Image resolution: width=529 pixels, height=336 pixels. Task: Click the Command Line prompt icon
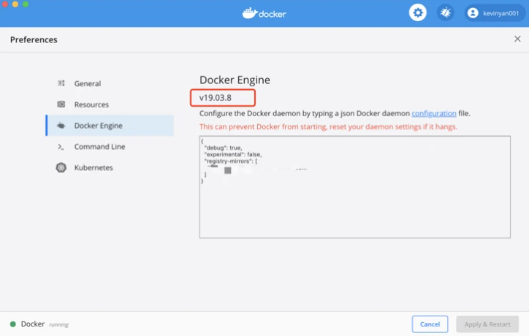click(x=61, y=147)
